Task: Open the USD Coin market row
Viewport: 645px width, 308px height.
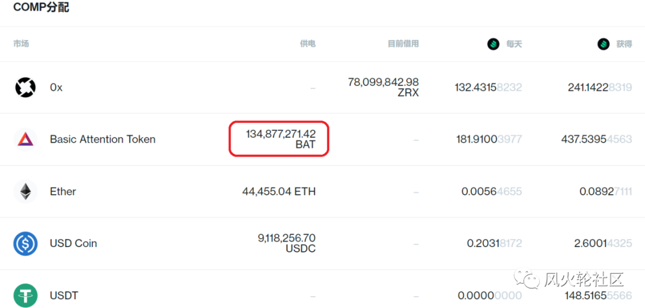Action: pos(73,244)
